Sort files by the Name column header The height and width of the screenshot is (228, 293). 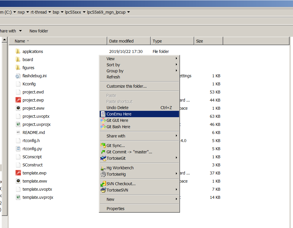pos(20,41)
